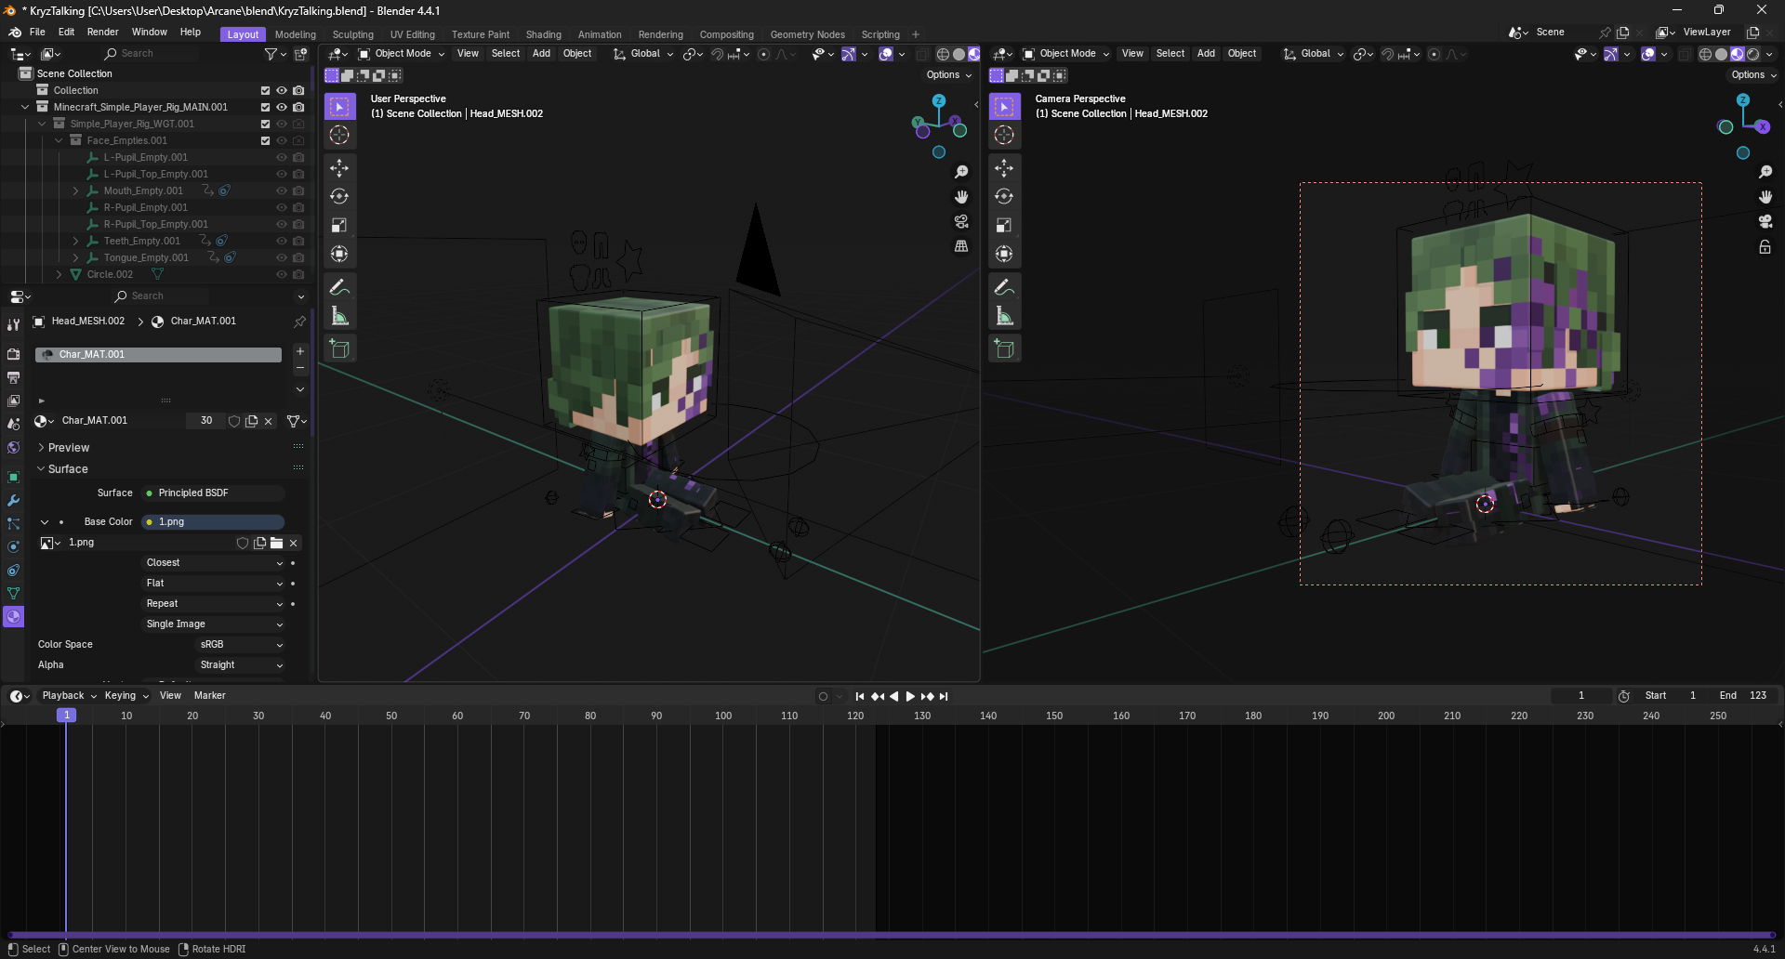Image resolution: width=1785 pixels, height=959 pixels.
Task: Open the Global orientation dropdown in the left viewport
Action: [644, 54]
